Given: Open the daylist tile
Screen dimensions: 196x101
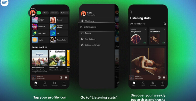Looking at the screenshot, I should click(x=40, y=40).
